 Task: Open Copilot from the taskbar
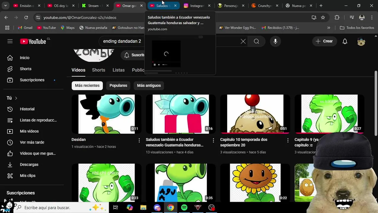(130, 207)
